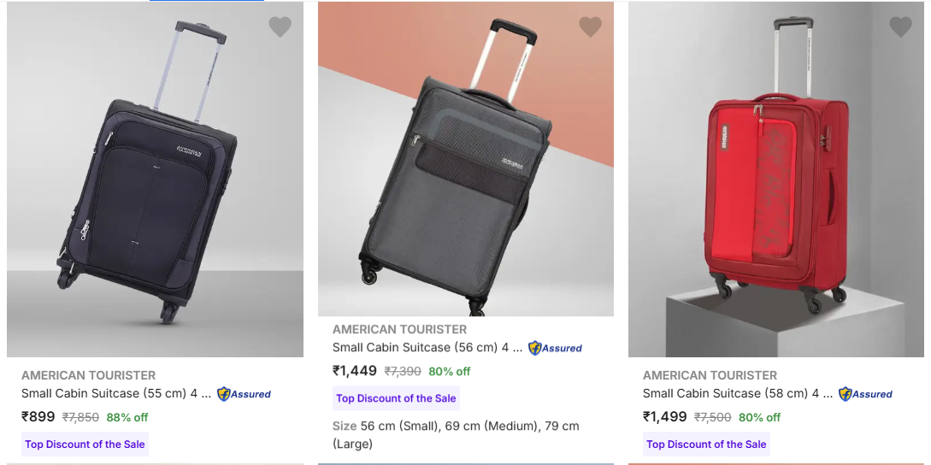This screenshot has width=931, height=465.
Task: Click Top Discount tag under ₹899 price
Action: [x=85, y=444]
